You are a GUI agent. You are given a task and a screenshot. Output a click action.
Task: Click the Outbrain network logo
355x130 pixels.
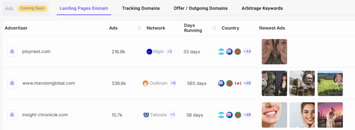click(x=145, y=83)
